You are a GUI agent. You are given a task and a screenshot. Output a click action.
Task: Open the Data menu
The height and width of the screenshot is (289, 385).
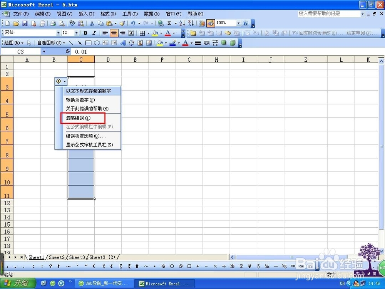click(x=152, y=14)
